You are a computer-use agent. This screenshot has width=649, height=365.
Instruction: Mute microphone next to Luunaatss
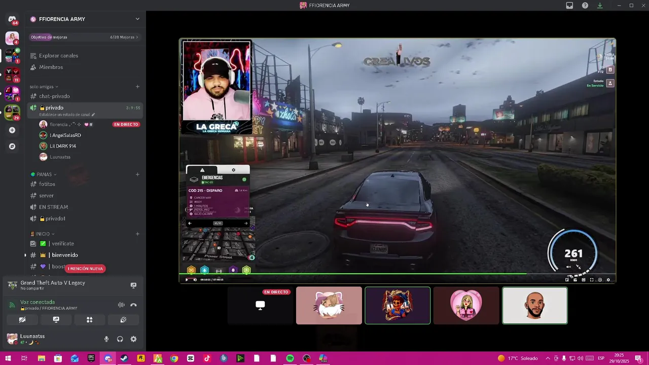tap(106, 339)
